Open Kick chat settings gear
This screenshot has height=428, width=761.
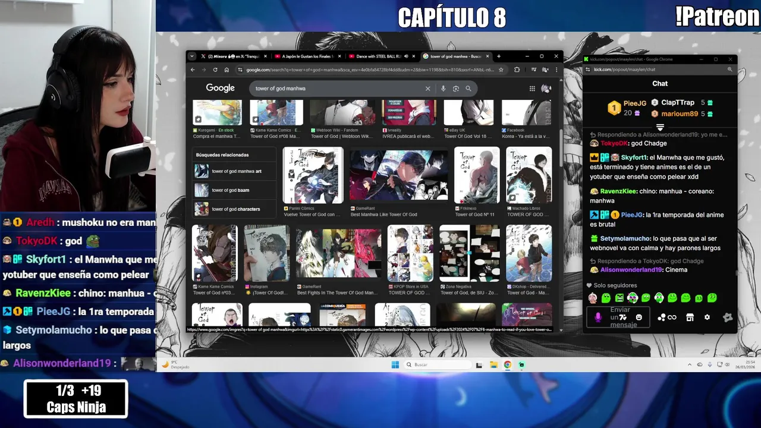(x=707, y=317)
